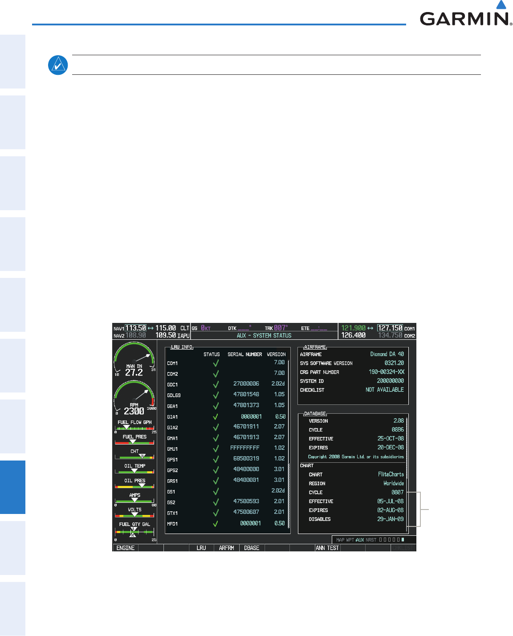Click system software version 0321.20
This screenshot has height=636, width=513.
(x=394, y=363)
